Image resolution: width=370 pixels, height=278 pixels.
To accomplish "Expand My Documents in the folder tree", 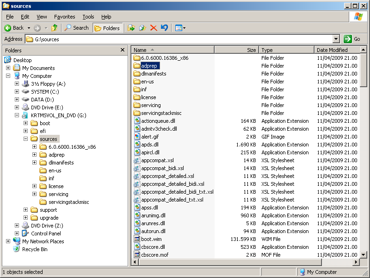I will (8, 68).
